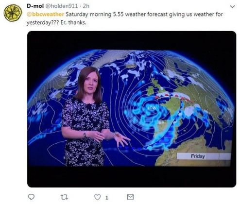Open the weather forecast photo attachment
This screenshot has height=204, width=240.
click(132, 109)
